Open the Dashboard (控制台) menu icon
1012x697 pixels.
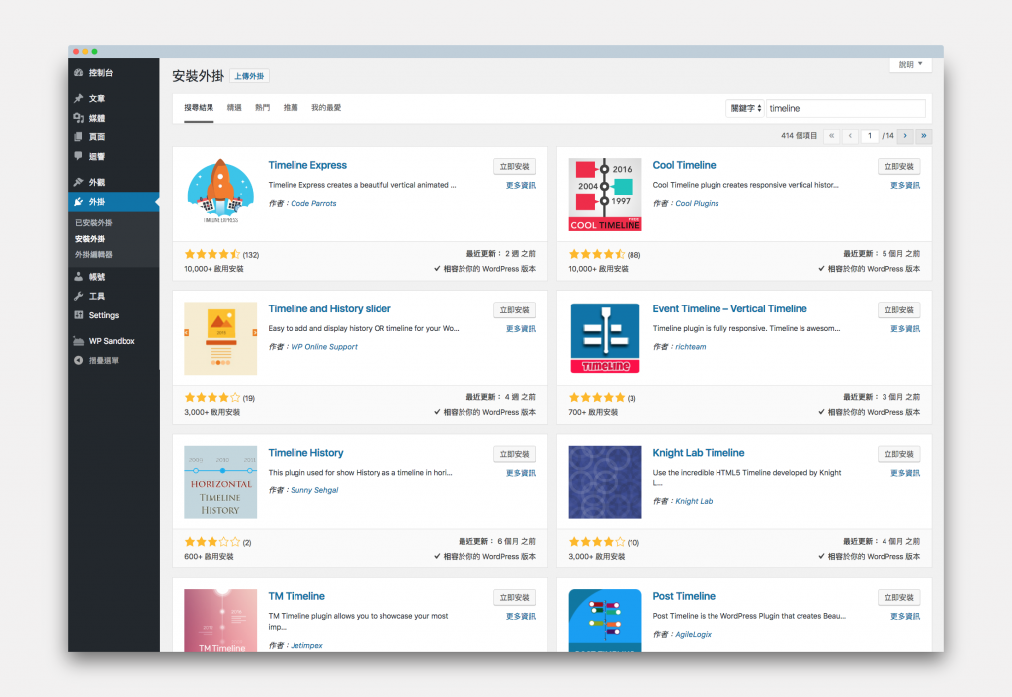pyautogui.click(x=79, y=73)
